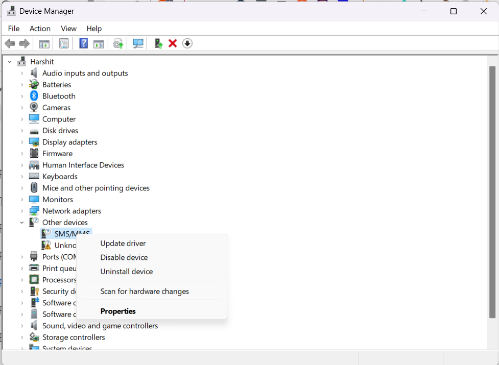
Task: Click the red X Uninstall device toolbar icon
Action: (x=173, y=43)
